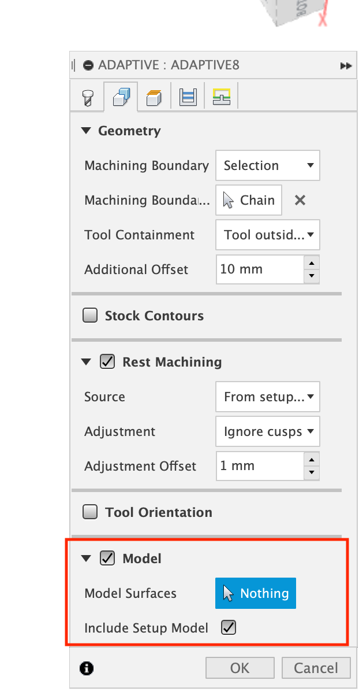
Task: Cancel the Adaptive dialog
Action: point(316,668)
